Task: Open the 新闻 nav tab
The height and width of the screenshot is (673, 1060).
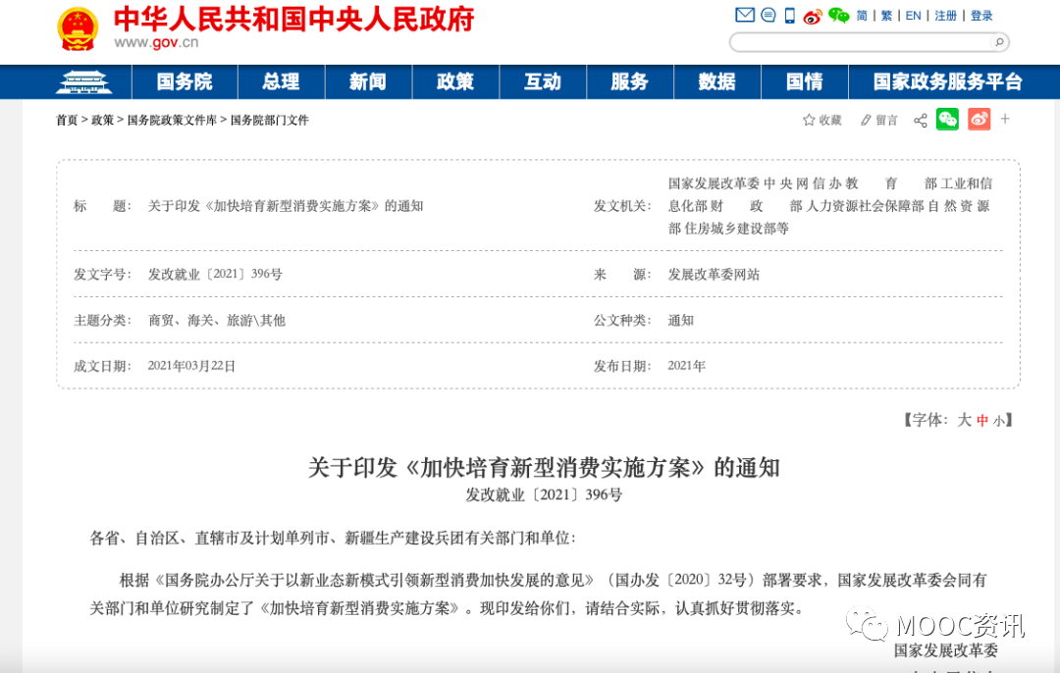Action: 368,81
